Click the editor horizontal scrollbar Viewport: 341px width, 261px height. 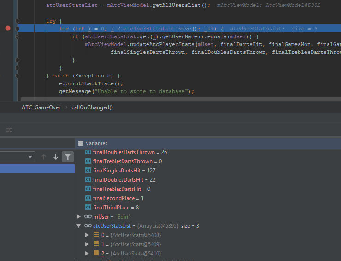[181, 99]
